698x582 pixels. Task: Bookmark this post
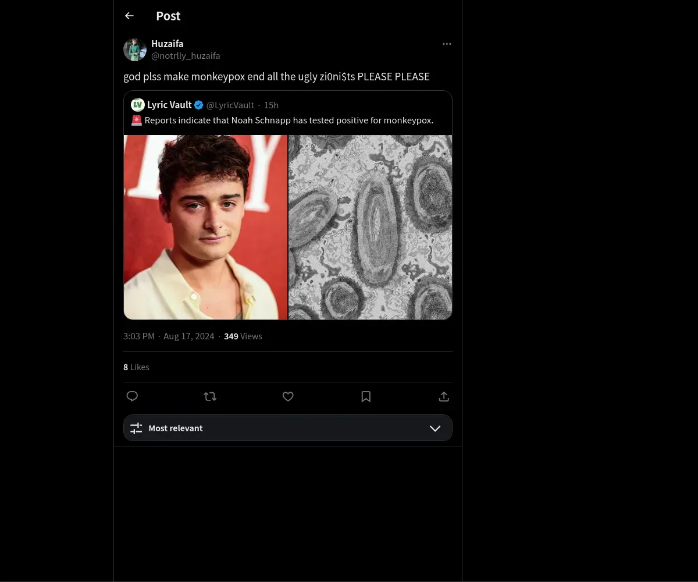366,396
